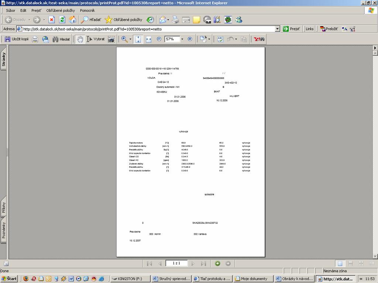
Task: Open the Prejsť menu
Action: click(36, 10)
